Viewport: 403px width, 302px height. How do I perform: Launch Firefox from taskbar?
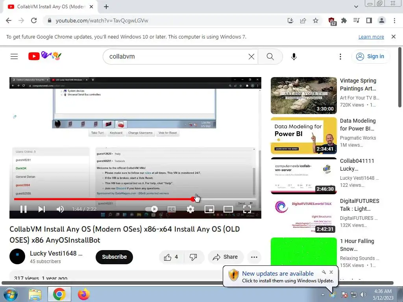pyautogui.click(x=84, y=294)
